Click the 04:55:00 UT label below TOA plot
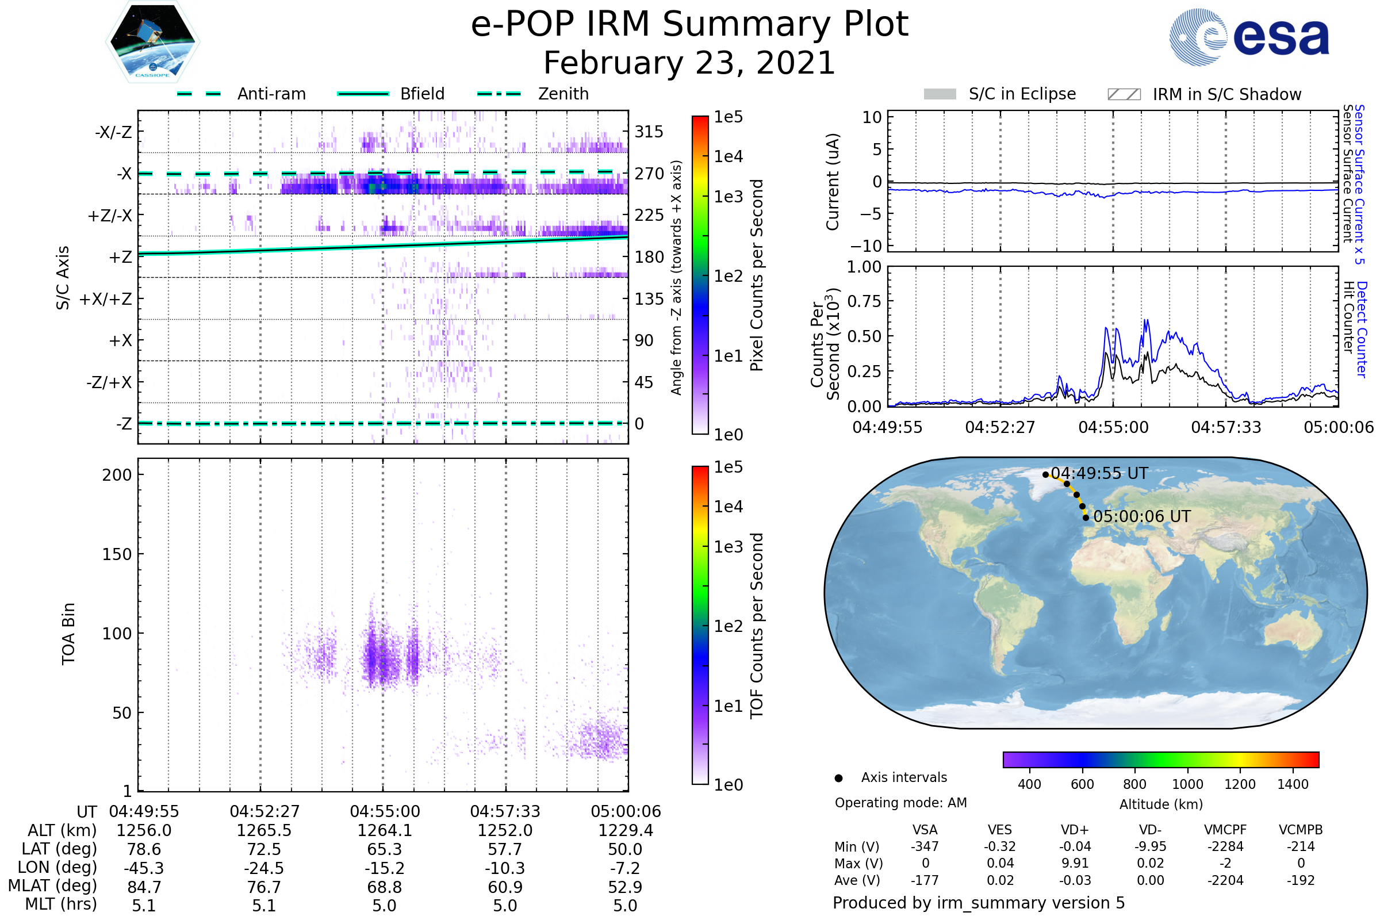1380x920 pixels. click(385, 811)
